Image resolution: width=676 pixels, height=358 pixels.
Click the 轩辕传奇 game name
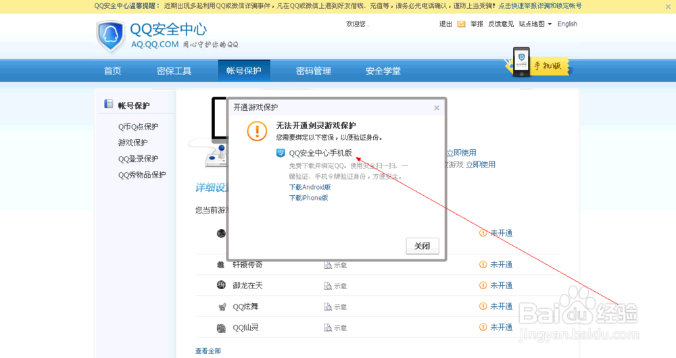(248, 265)
